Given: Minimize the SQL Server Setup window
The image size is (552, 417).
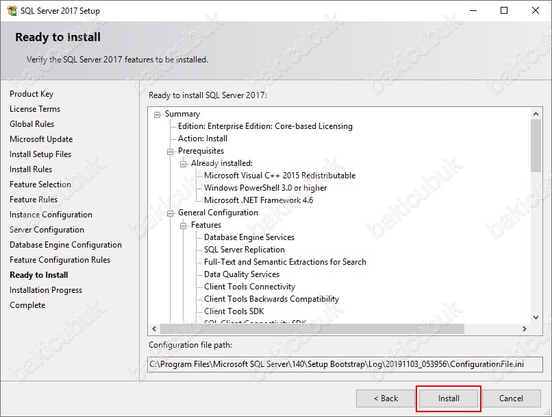Looking at the screenshot, I should (x=473, y=10).
